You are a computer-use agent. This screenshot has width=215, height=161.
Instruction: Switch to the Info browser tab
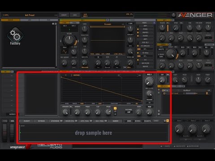click(30, 20)
